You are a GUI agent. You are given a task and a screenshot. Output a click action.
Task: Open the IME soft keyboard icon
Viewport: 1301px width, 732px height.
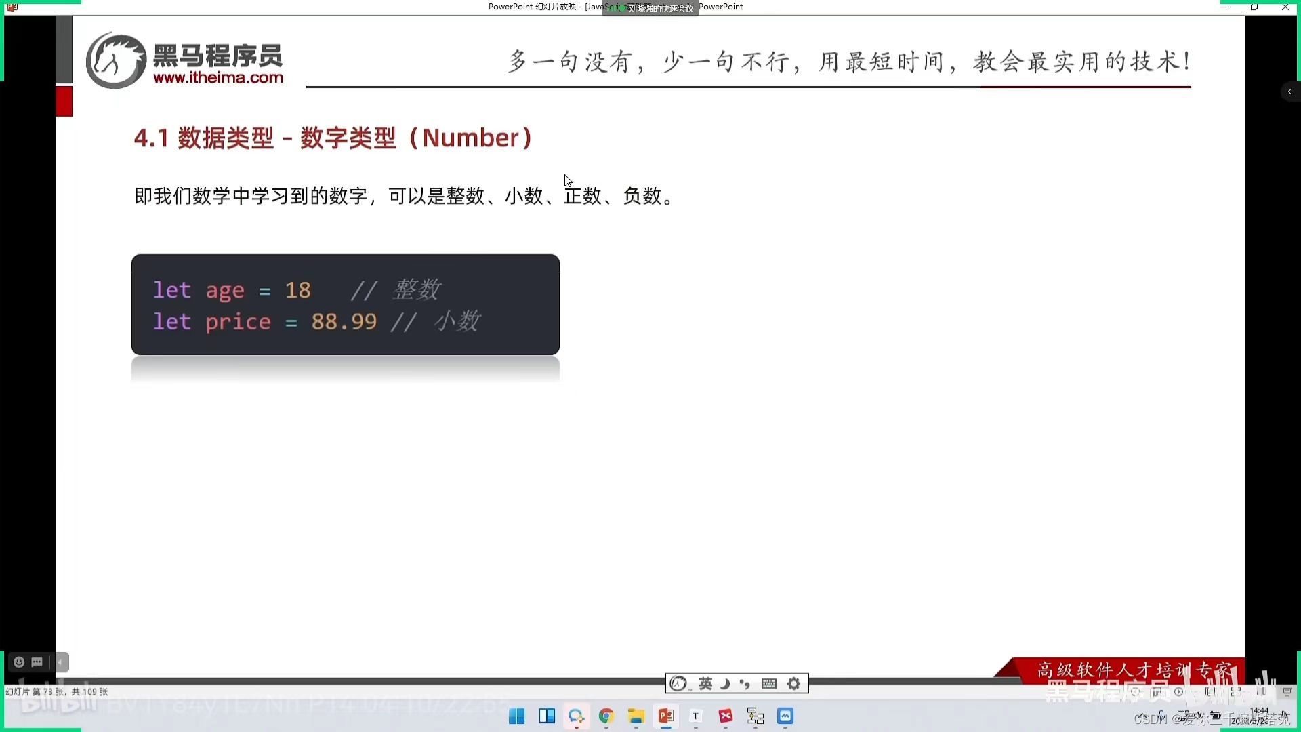point(768,684)
